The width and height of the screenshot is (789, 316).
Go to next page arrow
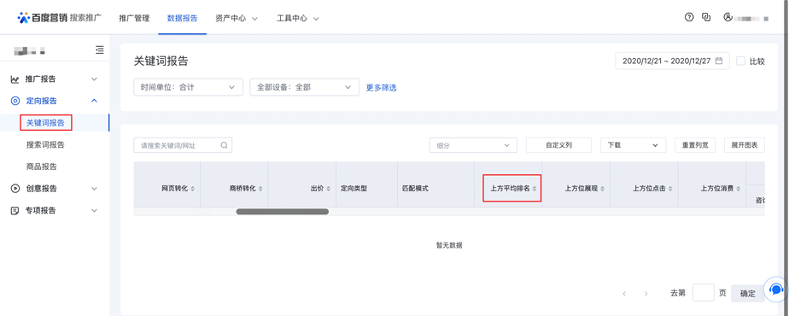[646, 293]
